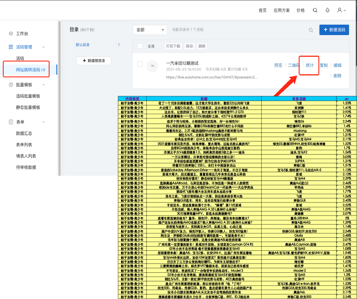This screenshot has width=357, height=299.
Task: Click the 二维码 link
Action: 294,65
